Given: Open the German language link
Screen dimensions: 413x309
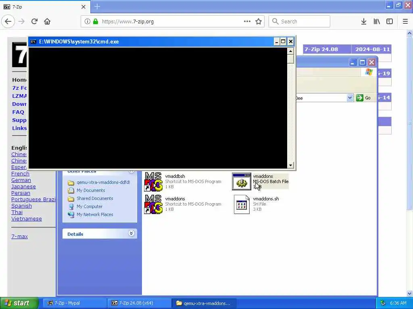Looking at the screenshot, I should (x=21, y=180).
